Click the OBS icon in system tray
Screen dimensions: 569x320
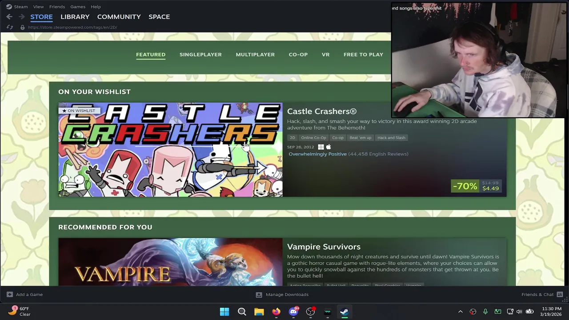(x=473, y=312)
